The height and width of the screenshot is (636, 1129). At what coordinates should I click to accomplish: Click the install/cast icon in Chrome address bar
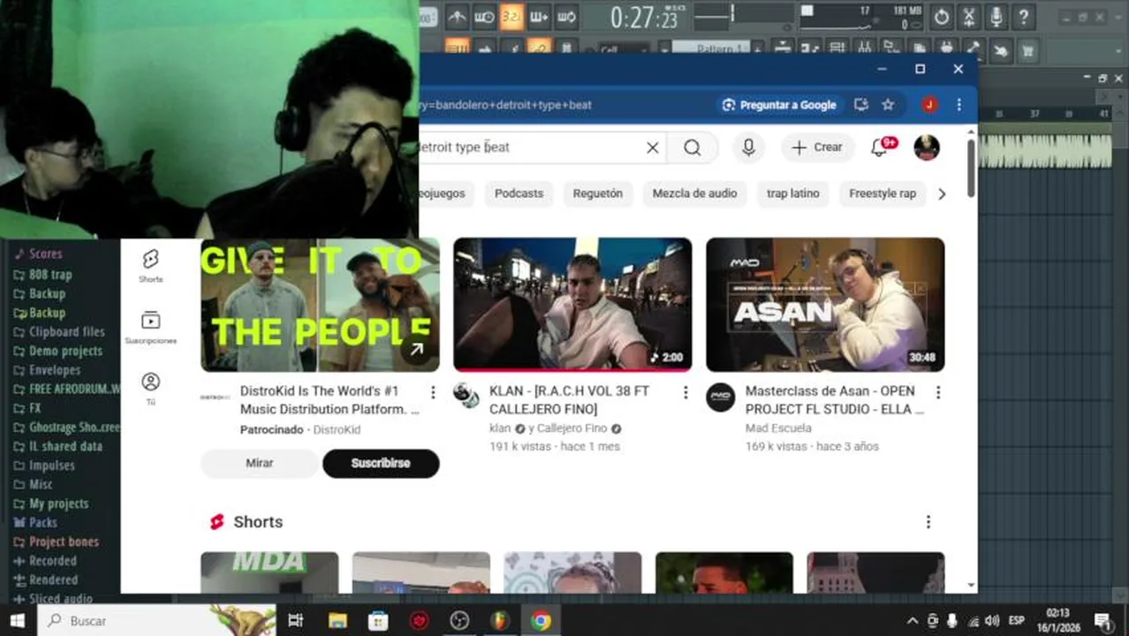click(x=861, y=104)
